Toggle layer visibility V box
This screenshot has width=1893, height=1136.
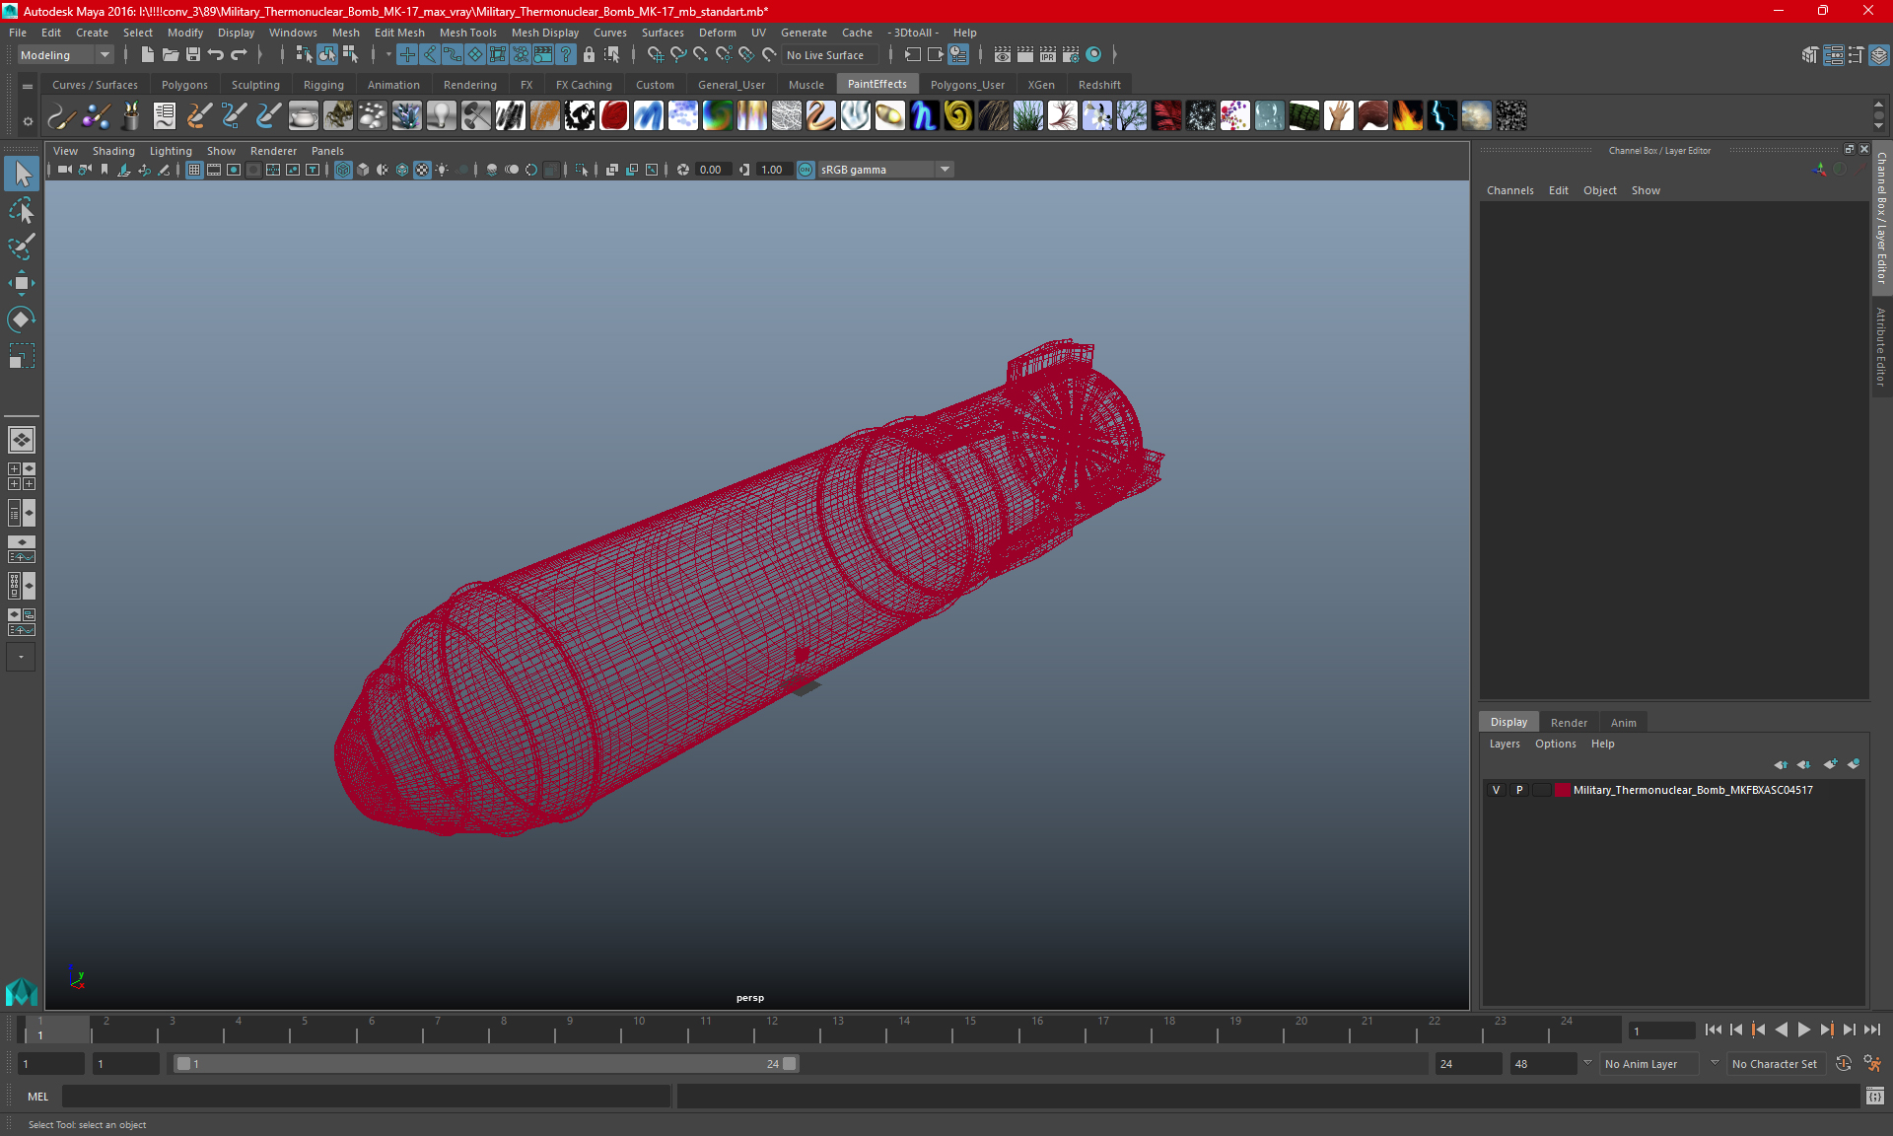tap(1497, 790)
